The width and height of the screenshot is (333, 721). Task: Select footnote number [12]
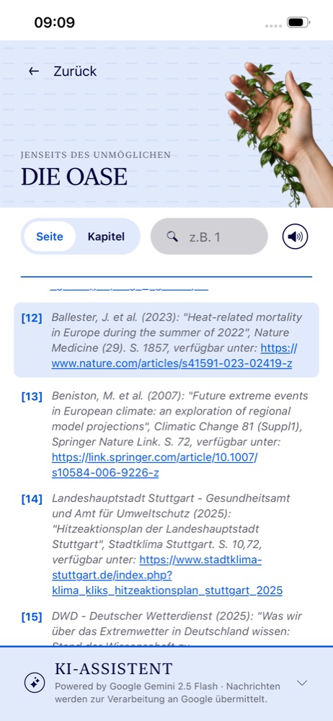point(32,318)
